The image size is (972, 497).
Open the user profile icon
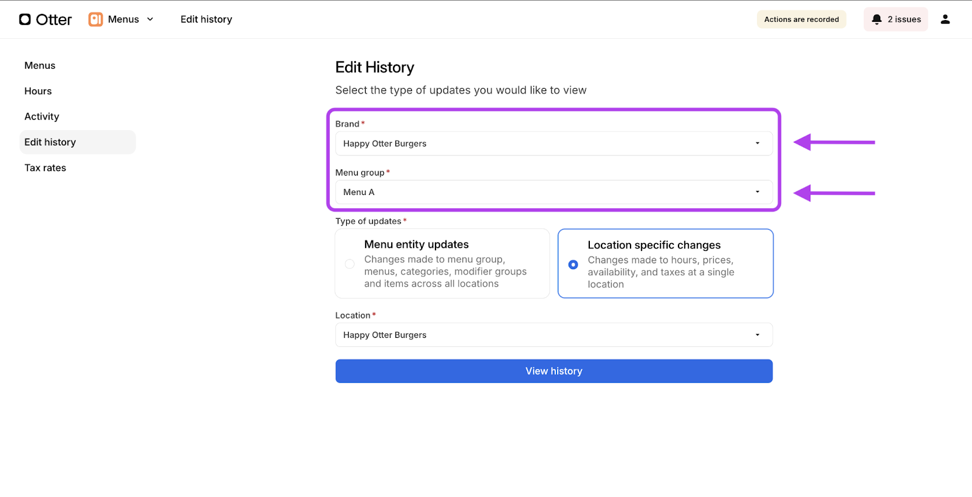[x=945, y=19]
